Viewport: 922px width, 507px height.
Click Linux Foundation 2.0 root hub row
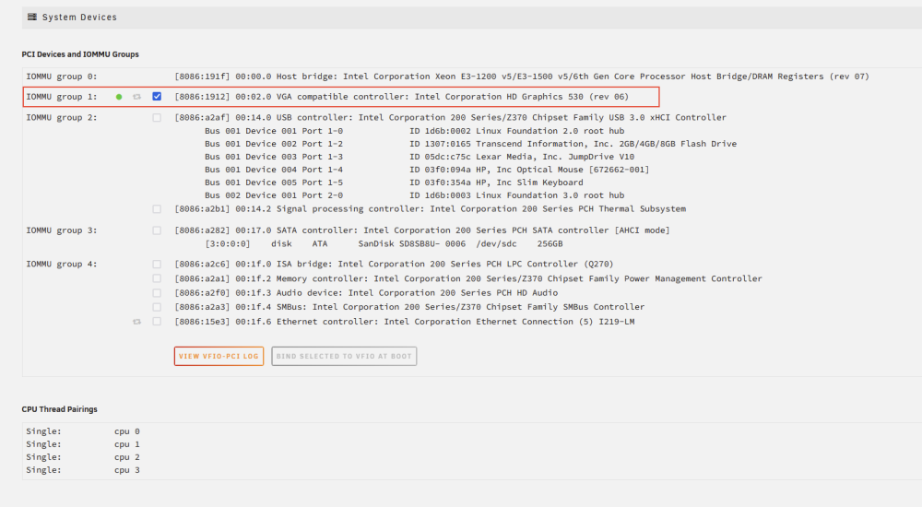415,131
